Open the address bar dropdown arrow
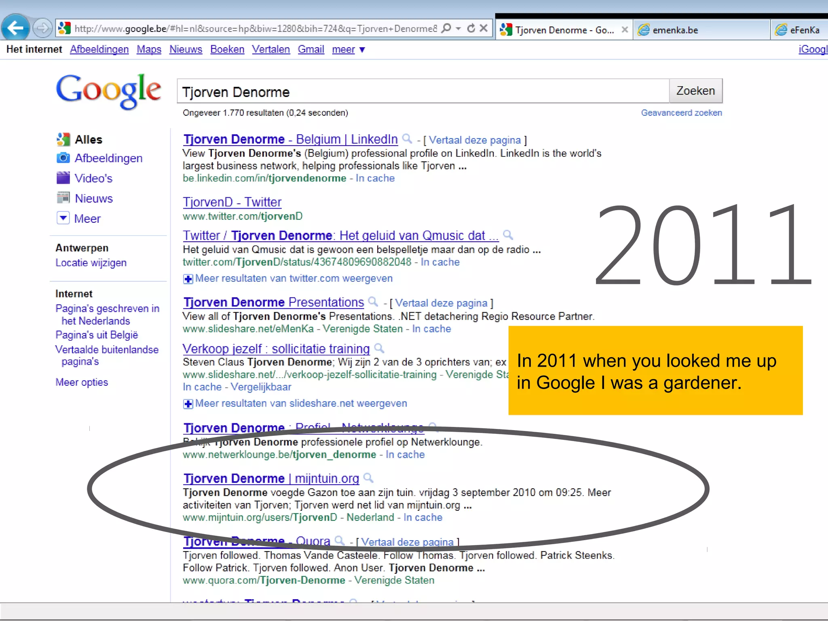The image size is (828, 621). coord(458,28)
